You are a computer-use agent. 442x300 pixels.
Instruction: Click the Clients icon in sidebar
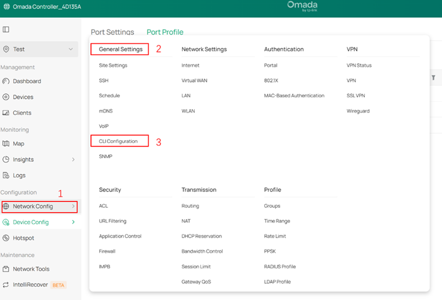pos(6,113)
